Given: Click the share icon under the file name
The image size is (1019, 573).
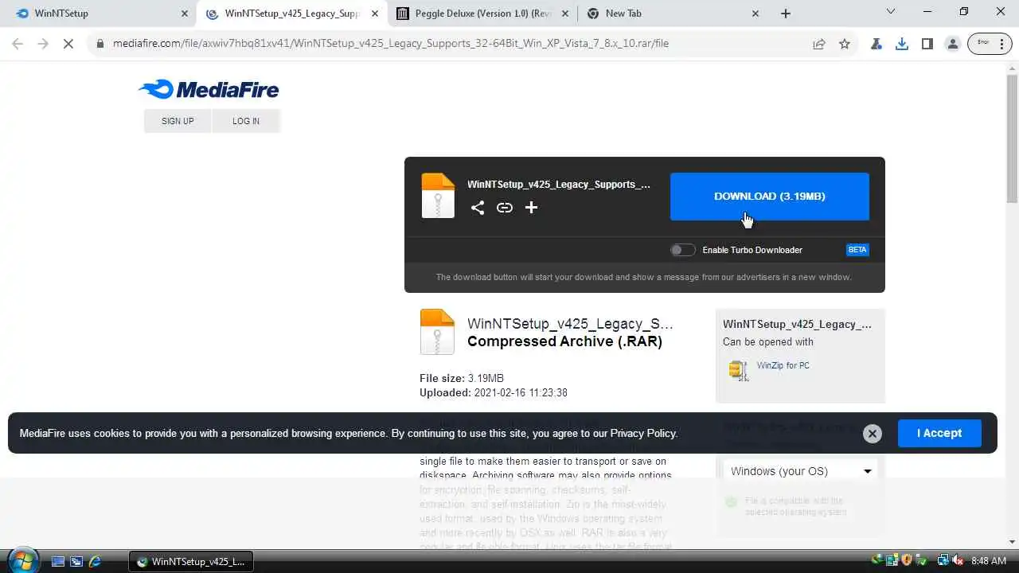Looking at the screenshot, I should coord(478,208).
